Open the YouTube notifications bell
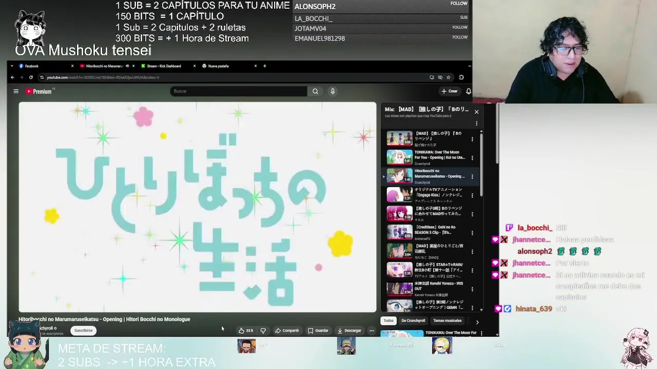 click(468, 91)
